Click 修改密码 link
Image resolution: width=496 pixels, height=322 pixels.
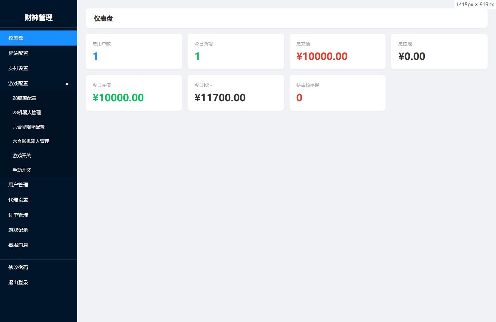coord(39,267)
